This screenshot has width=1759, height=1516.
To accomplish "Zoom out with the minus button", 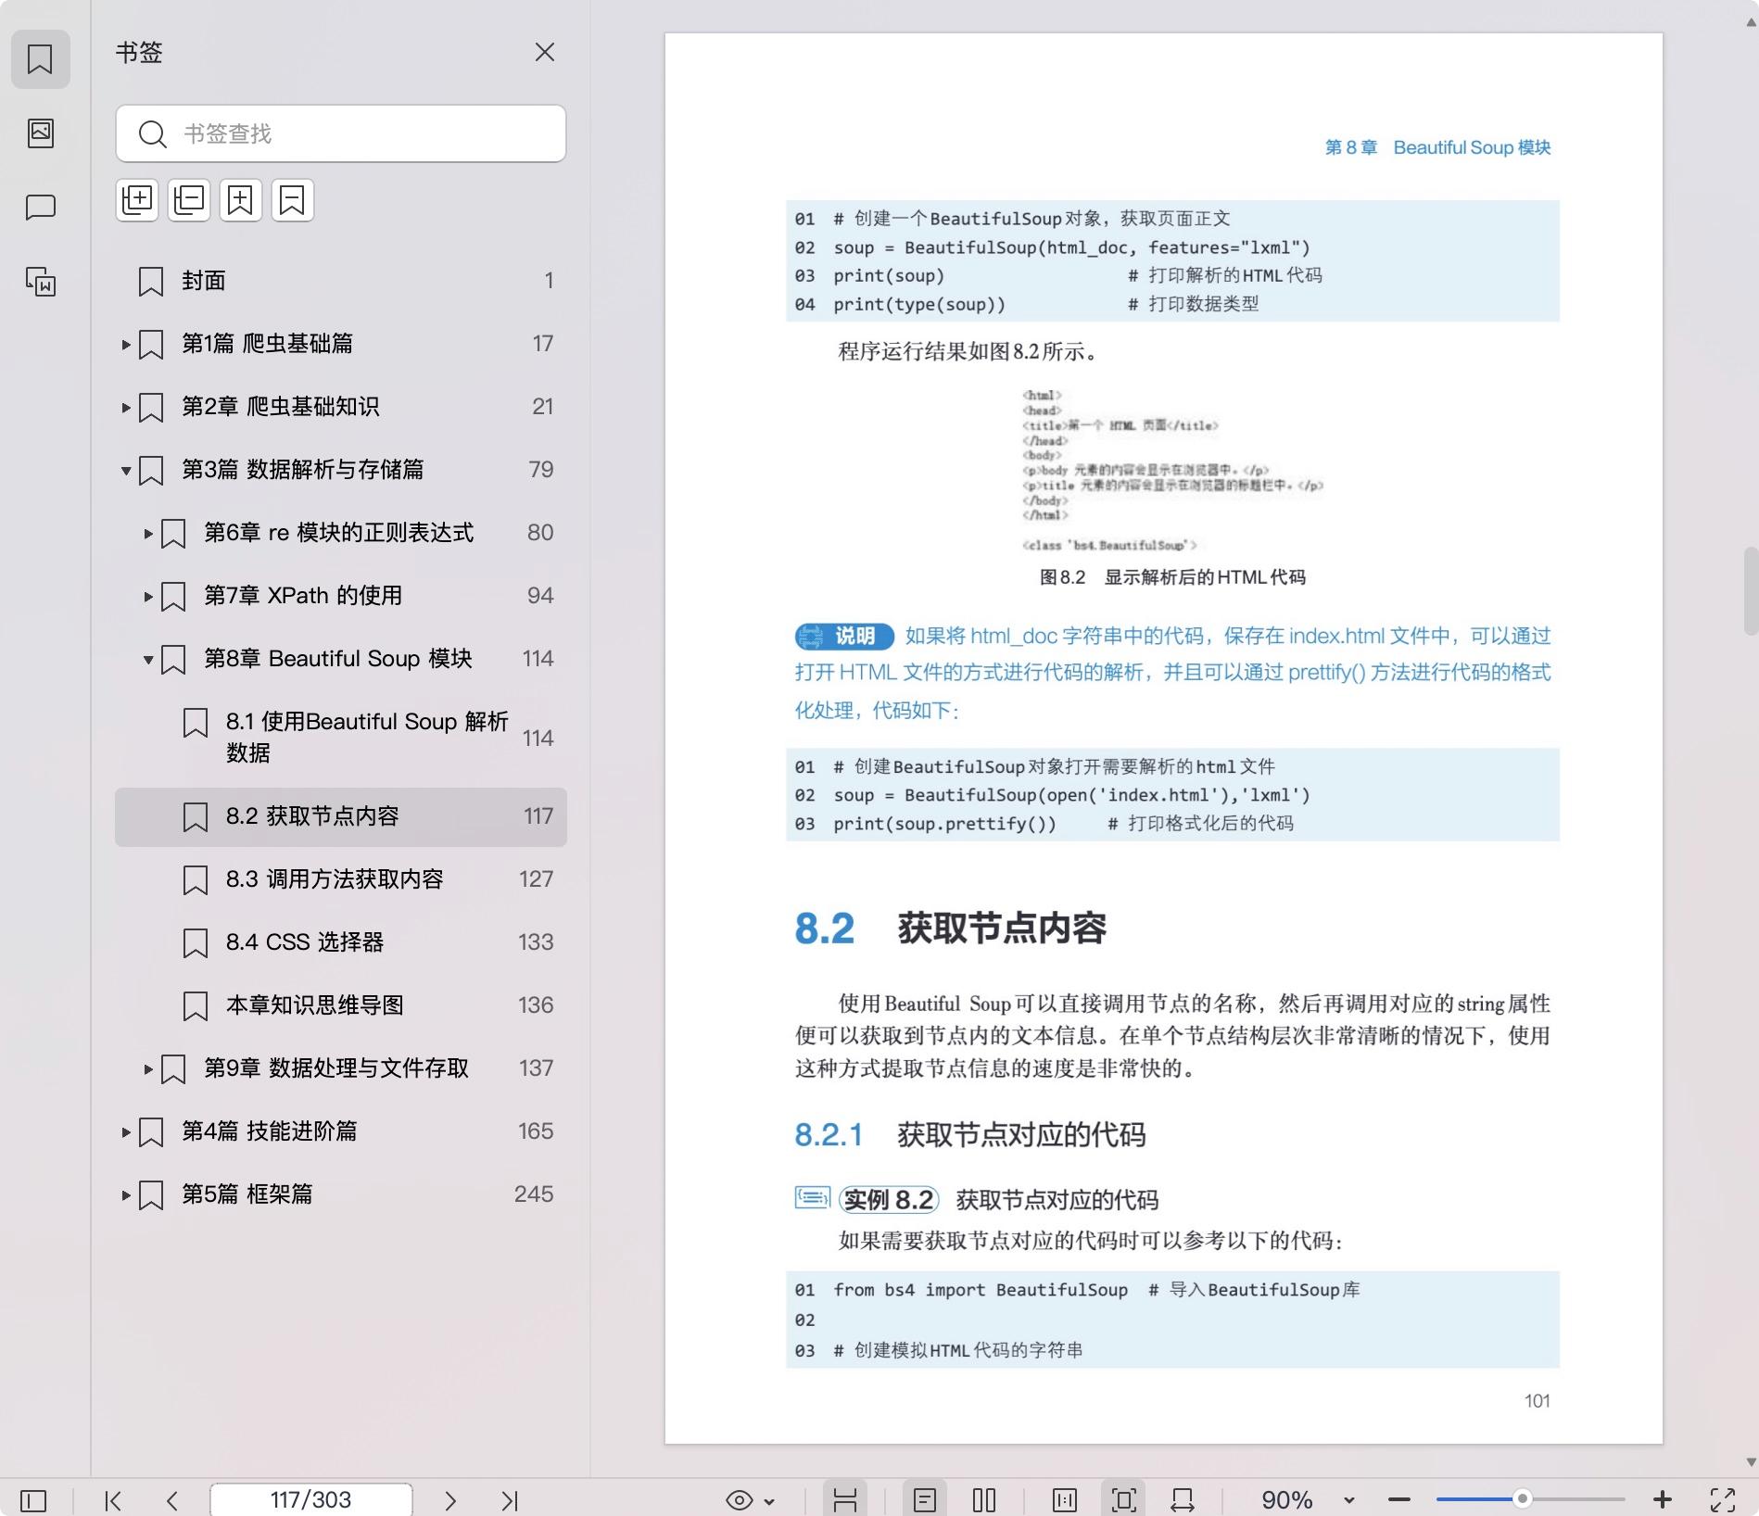I will [x=1399, y=1500].
